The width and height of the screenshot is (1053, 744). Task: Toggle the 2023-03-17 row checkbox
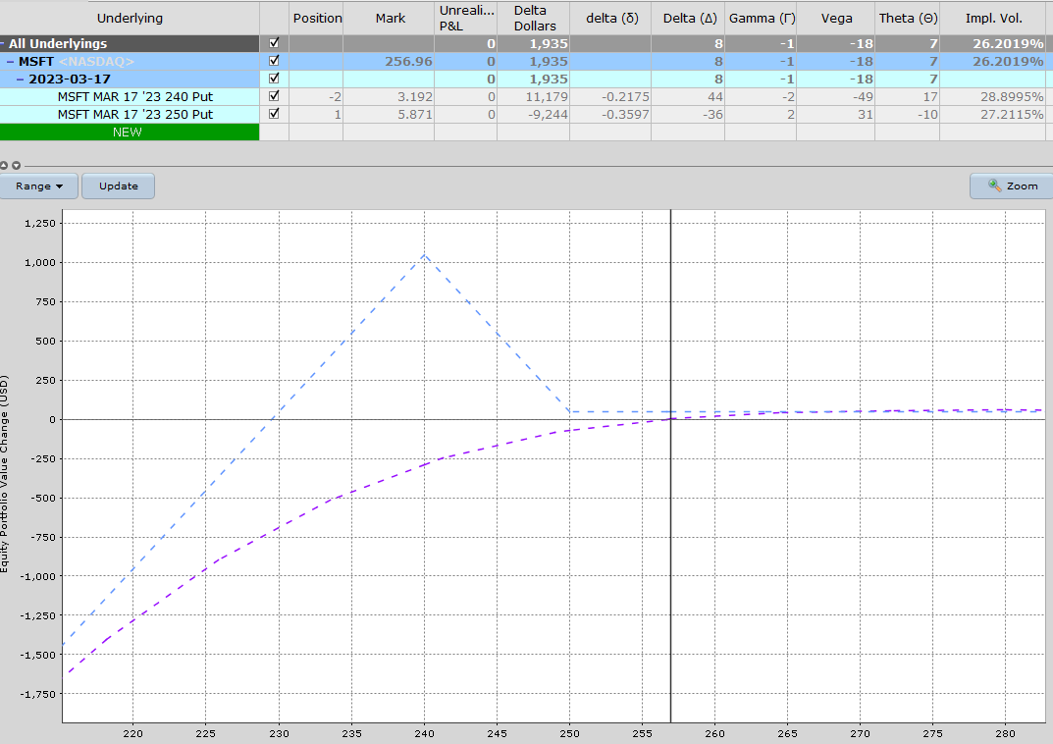pos(274,79)
